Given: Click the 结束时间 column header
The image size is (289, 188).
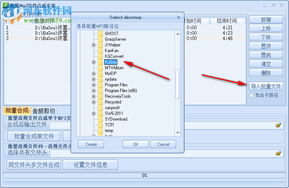Looking at the screenshot, I should point(228,21).
